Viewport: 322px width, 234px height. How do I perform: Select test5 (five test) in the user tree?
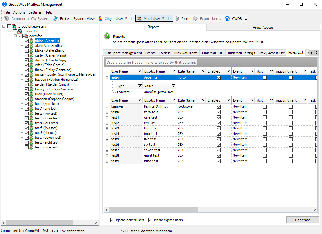point(46,128)
